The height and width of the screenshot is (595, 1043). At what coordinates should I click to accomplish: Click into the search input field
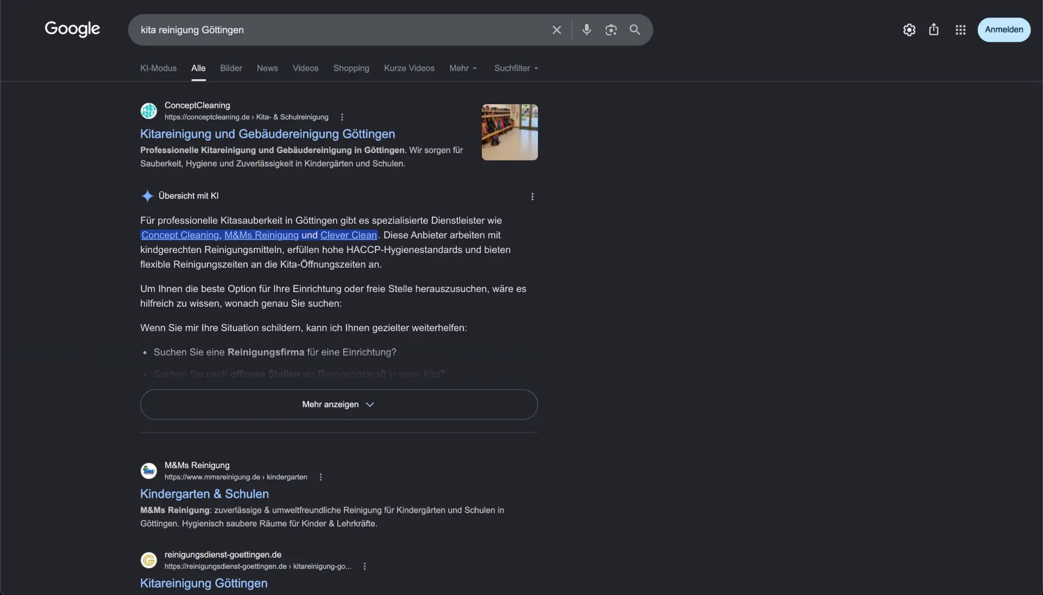click(340, 30)
